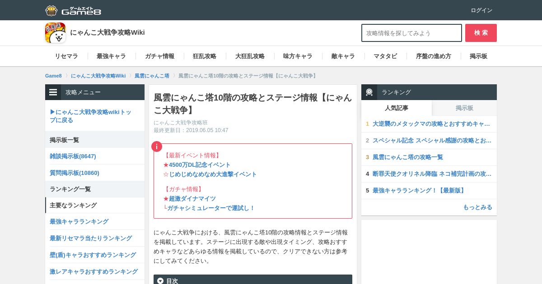Image resolution: width=542 pixels, height=284 pixels.
Task: Open the ガチャ情報 menu item
Action: click(x=159, y=56)
